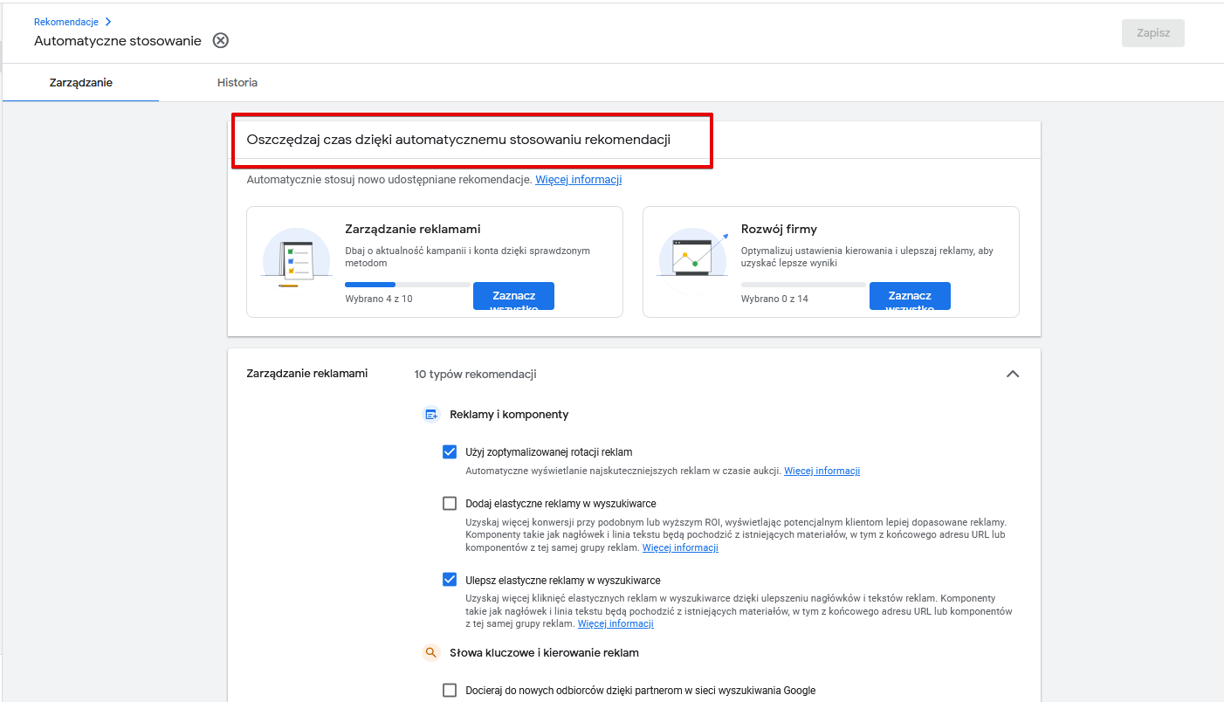Check Docieraj do nowych odbiorców checkbox

450,690
